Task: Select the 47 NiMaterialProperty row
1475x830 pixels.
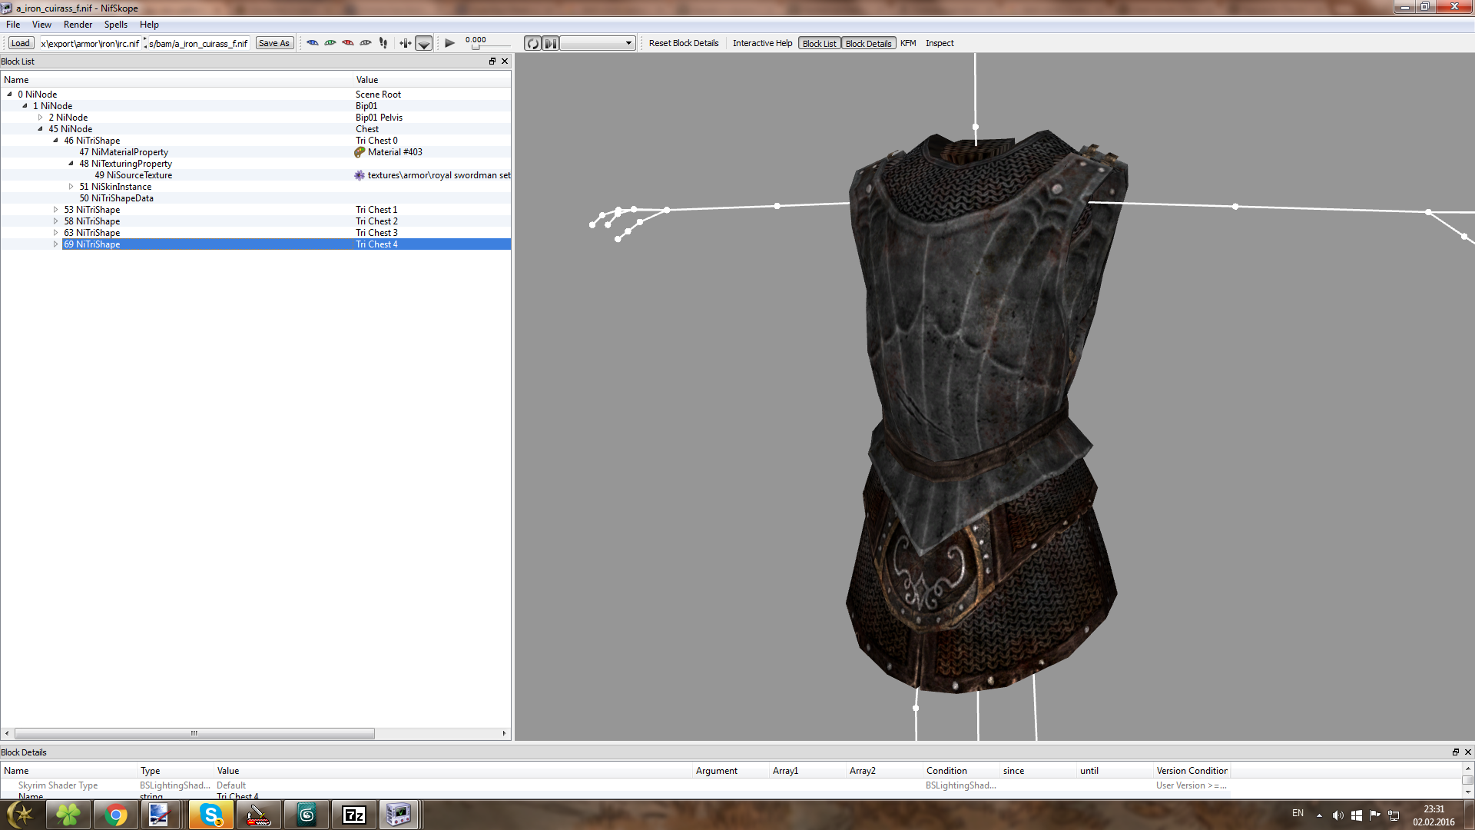Action: [x=255, y=152]
